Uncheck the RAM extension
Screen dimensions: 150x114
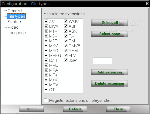(x=66, y=51)
